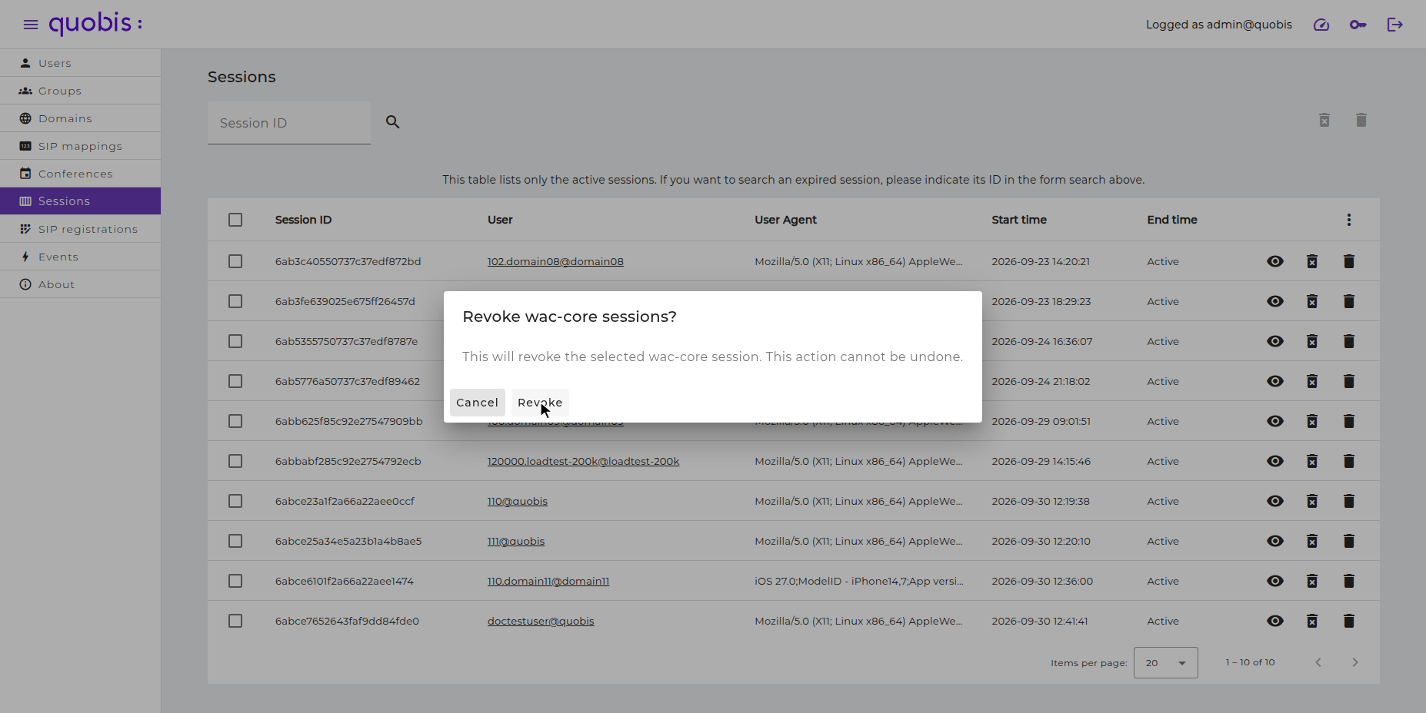Confirm with the Revoke button
The image size is (1426, 713).
[540, 403]
